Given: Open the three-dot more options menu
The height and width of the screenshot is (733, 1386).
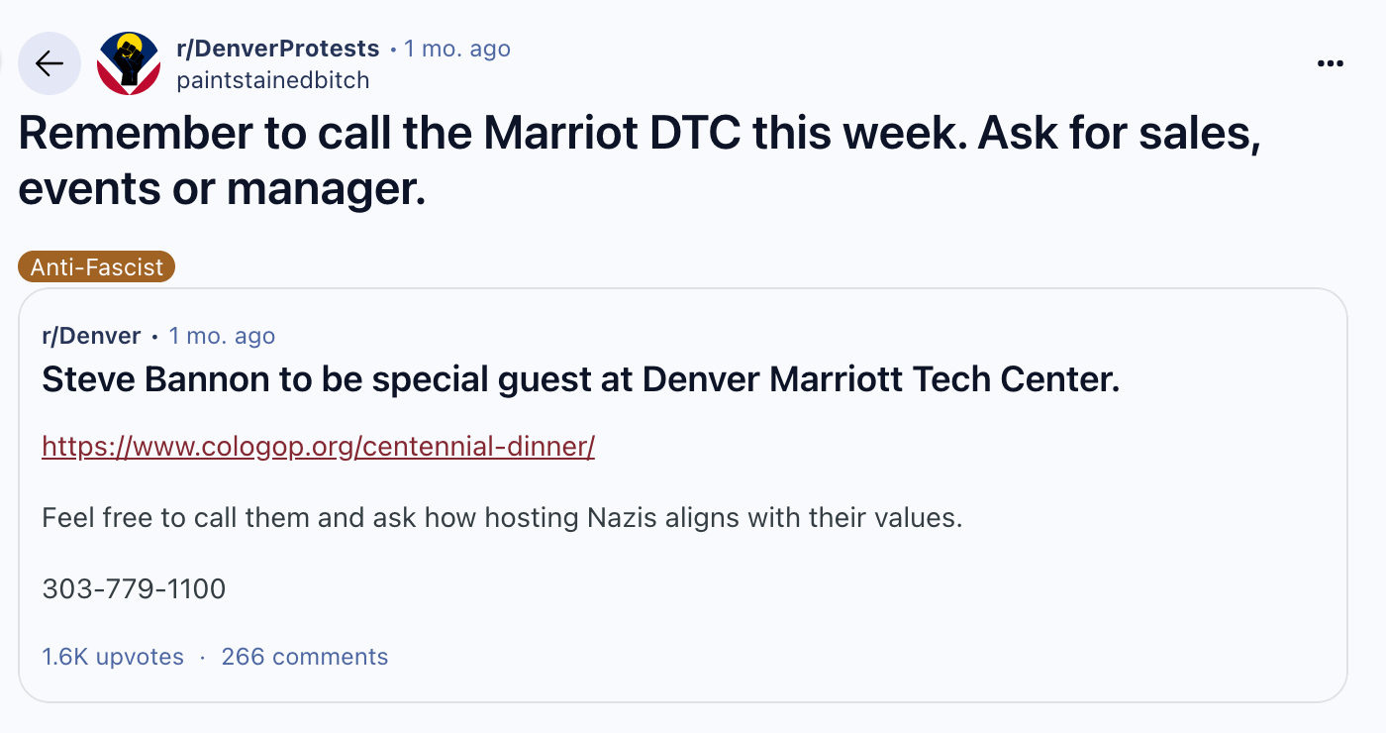Looking at the screenshot, I should click(1331, 63).
